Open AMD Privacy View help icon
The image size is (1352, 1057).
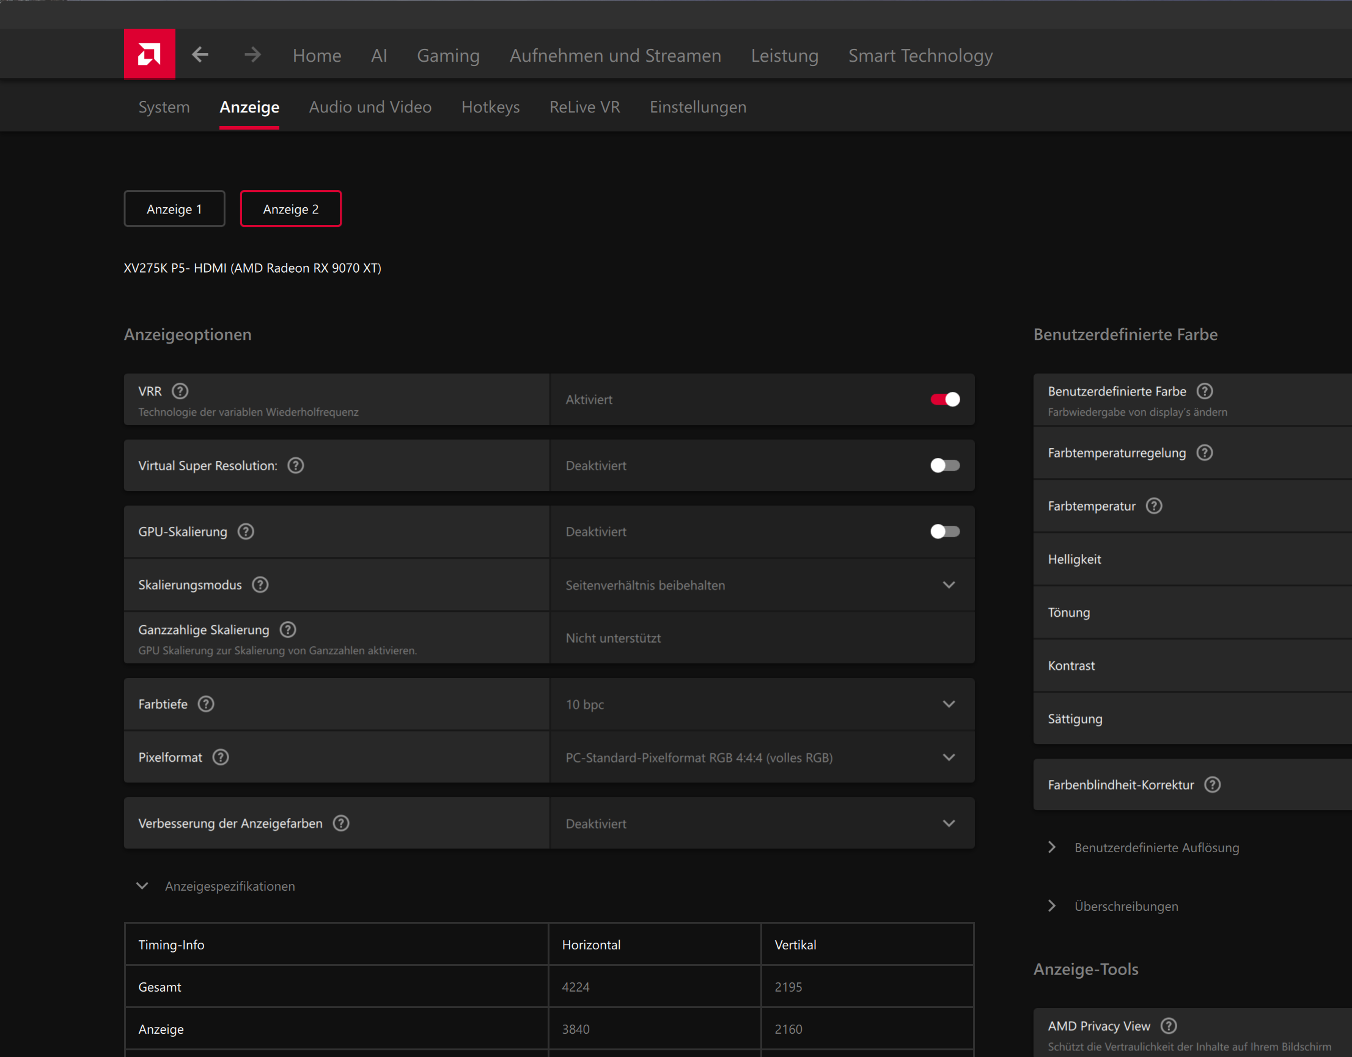tap(1168, 1026)
